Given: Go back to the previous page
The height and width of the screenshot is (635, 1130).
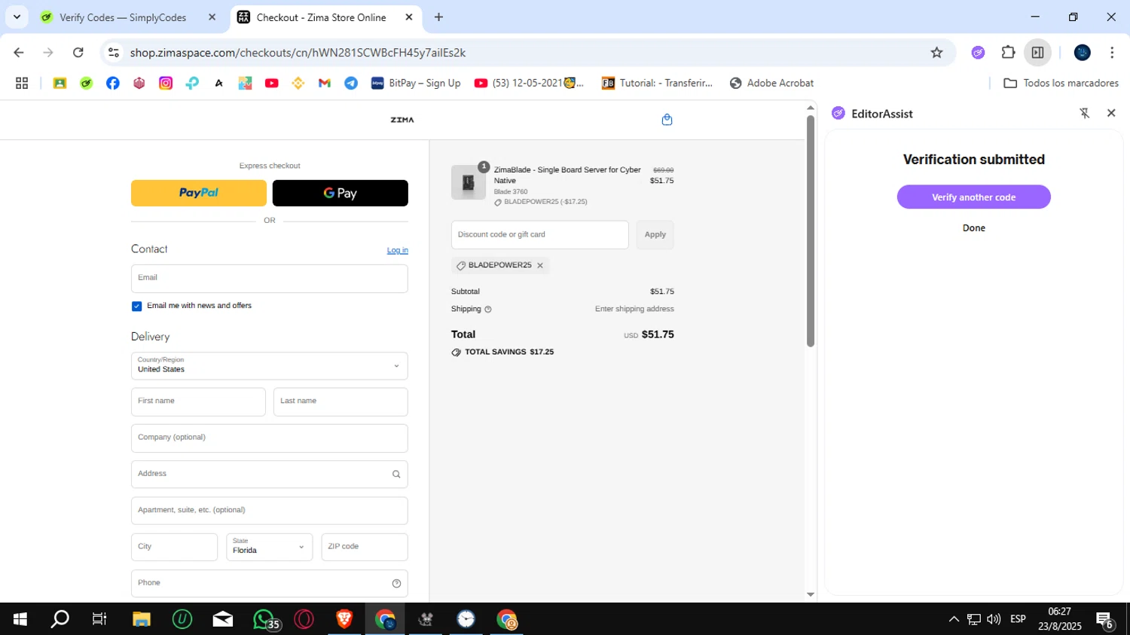Looking at the screenshot, I should click(19, 53).
